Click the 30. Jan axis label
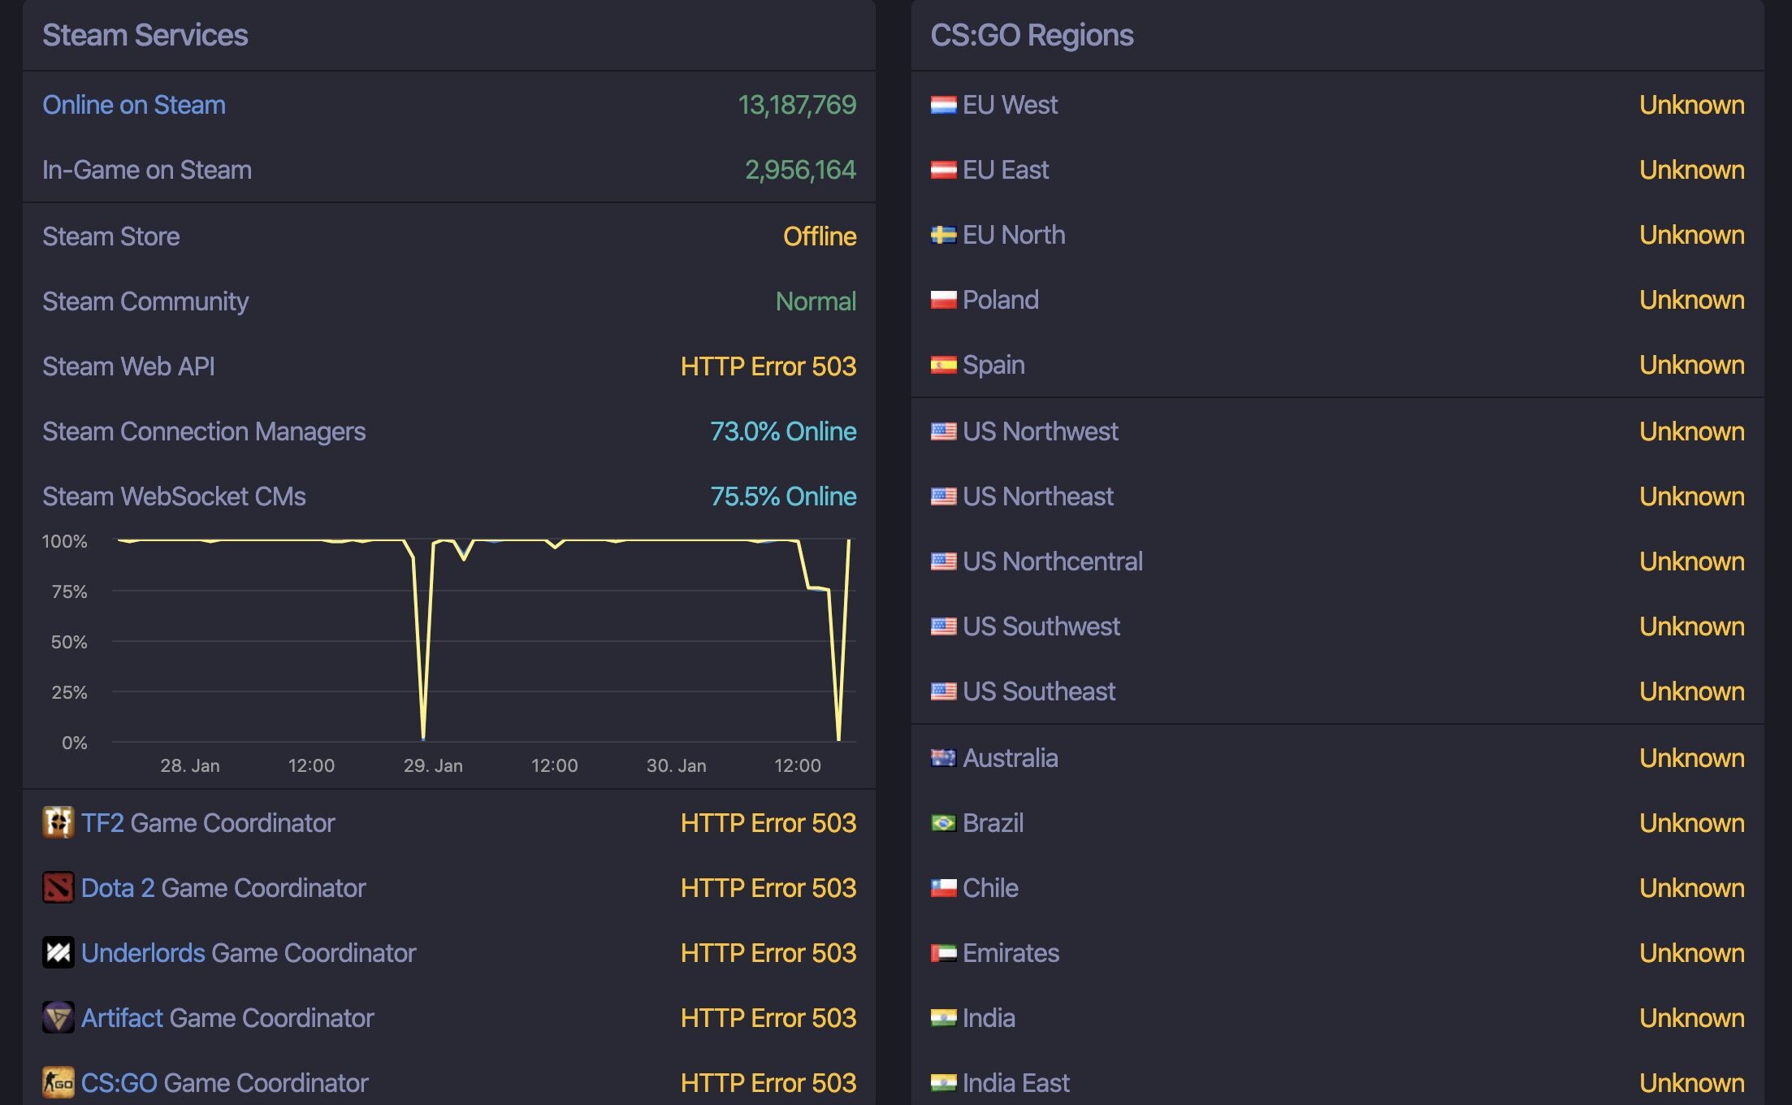 pos(676,765)
